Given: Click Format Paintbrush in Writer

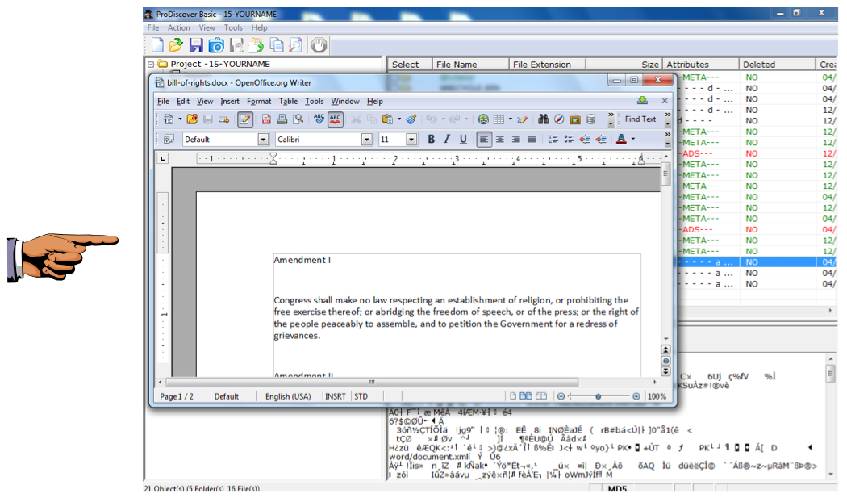Looking at the screenshot, I should (411, 119).
